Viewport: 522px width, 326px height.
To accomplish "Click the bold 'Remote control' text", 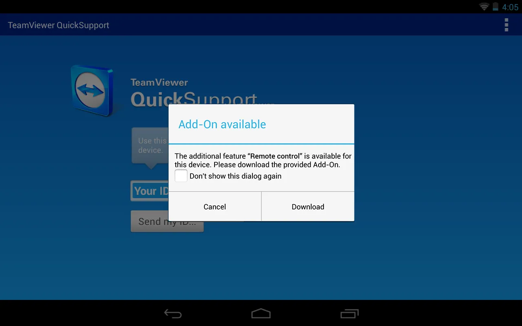I will 275,156.
